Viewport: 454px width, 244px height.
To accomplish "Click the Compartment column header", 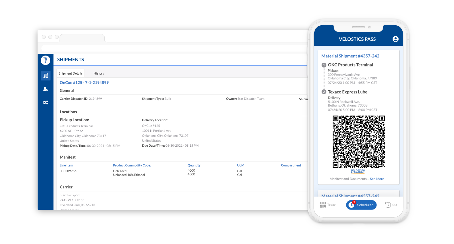I will (291, 165).
